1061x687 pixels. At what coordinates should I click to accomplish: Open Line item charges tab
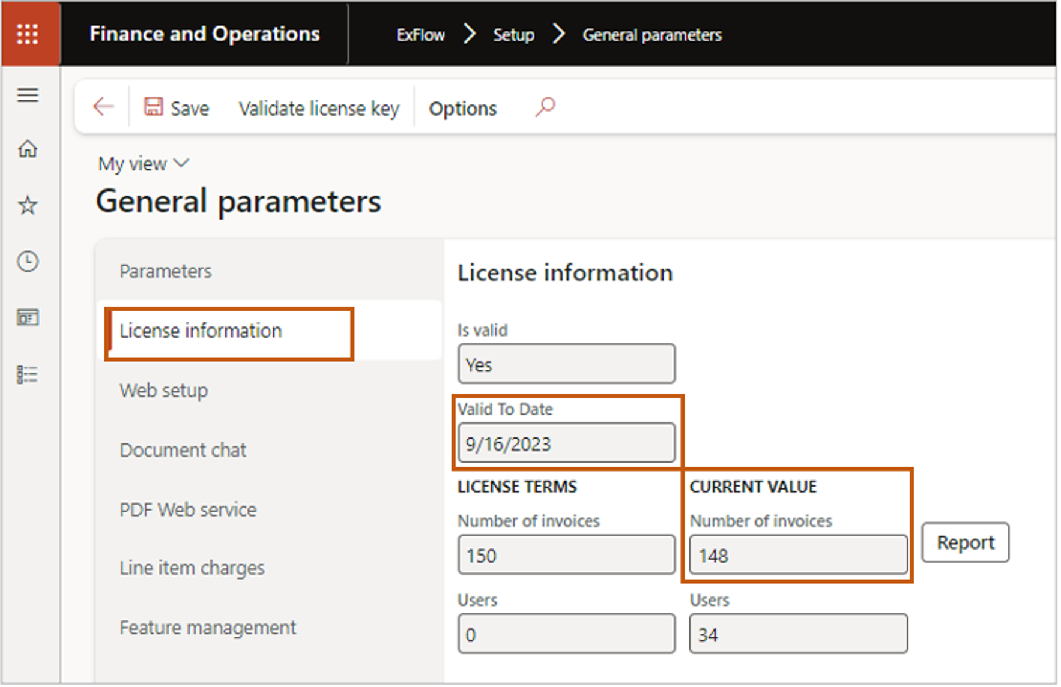[192, 568]
